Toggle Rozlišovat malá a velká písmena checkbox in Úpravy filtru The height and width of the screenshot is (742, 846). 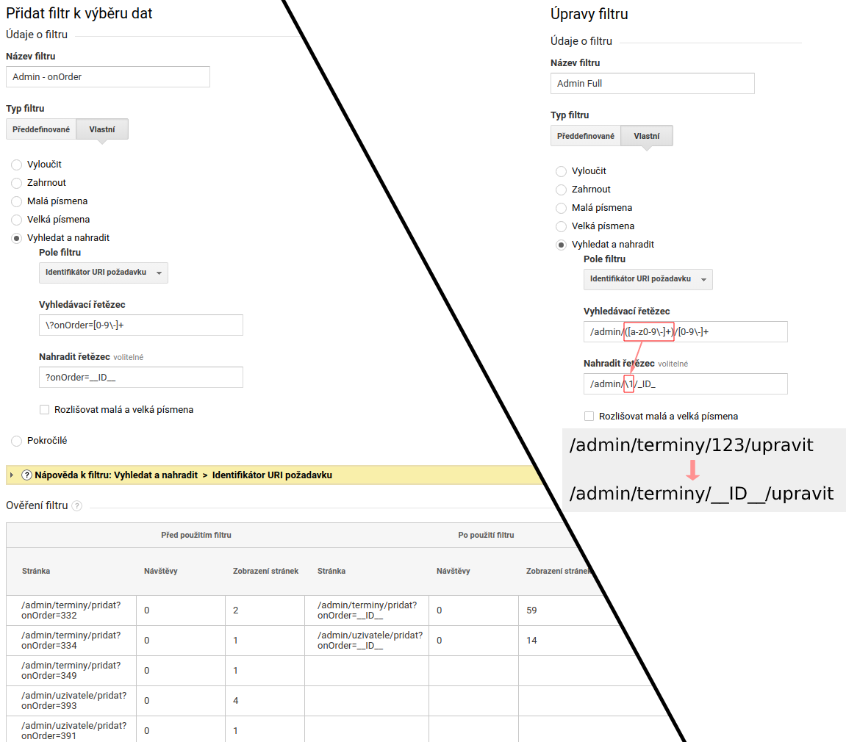pyautogui.click(x=589, y=417)
